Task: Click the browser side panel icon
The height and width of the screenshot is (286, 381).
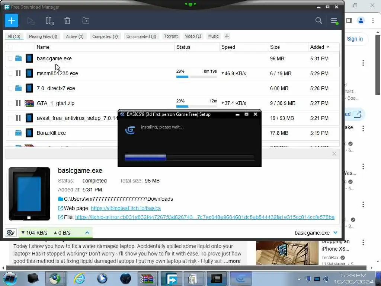Action: pyautogui.click(x=349, y=20)
